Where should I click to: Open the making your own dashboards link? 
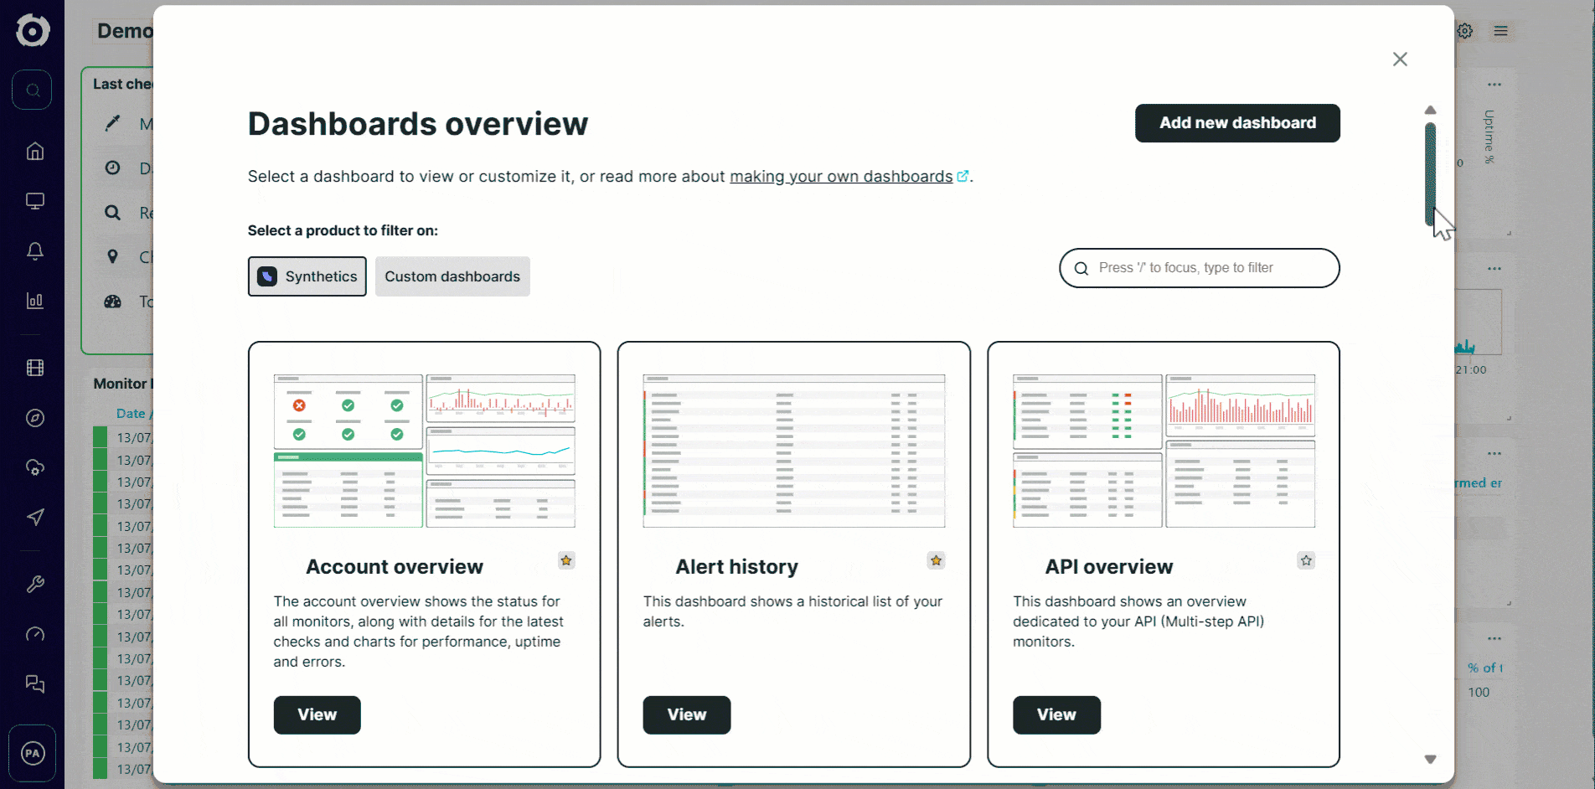click(843, 177)
